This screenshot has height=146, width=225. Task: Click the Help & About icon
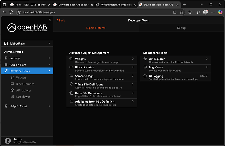pyautogui.click(x=6, y=106)
